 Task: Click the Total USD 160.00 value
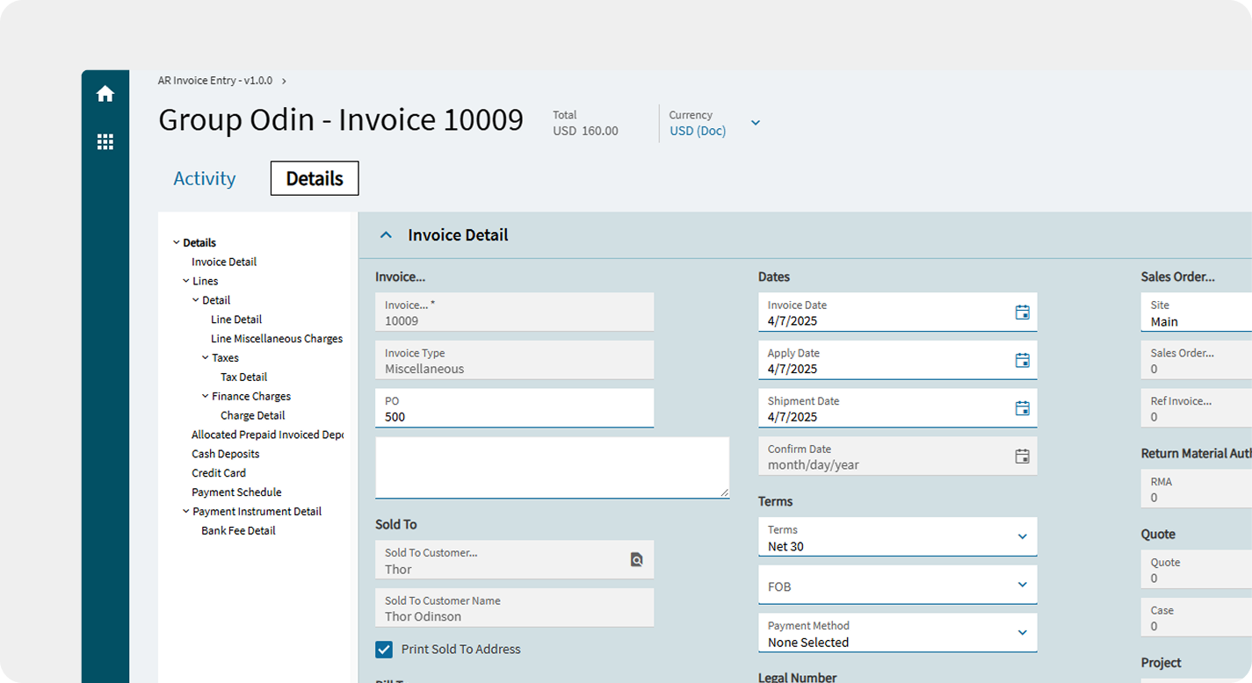point(585,131)
